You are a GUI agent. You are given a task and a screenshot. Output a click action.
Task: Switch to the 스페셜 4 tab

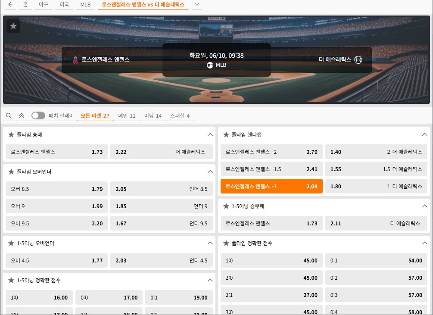[180, 115]
